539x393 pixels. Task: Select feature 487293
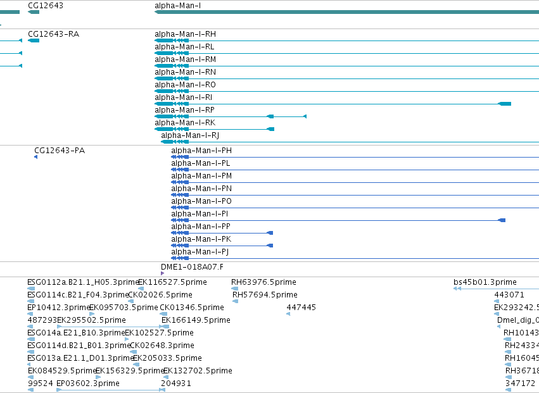(x=42, y=320)
